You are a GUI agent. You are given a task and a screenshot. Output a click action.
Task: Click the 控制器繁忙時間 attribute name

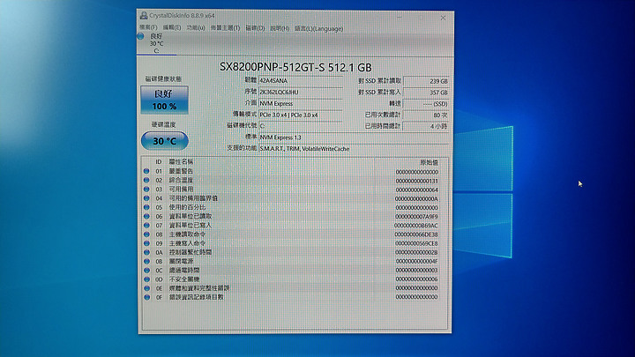(190, 252)
